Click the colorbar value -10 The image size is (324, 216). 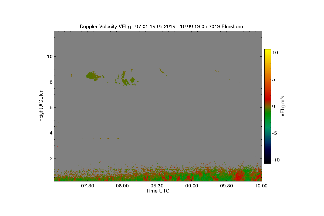click(x=276, y=160)
